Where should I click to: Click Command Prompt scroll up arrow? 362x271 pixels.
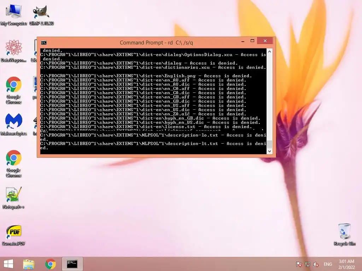(269, 52)
